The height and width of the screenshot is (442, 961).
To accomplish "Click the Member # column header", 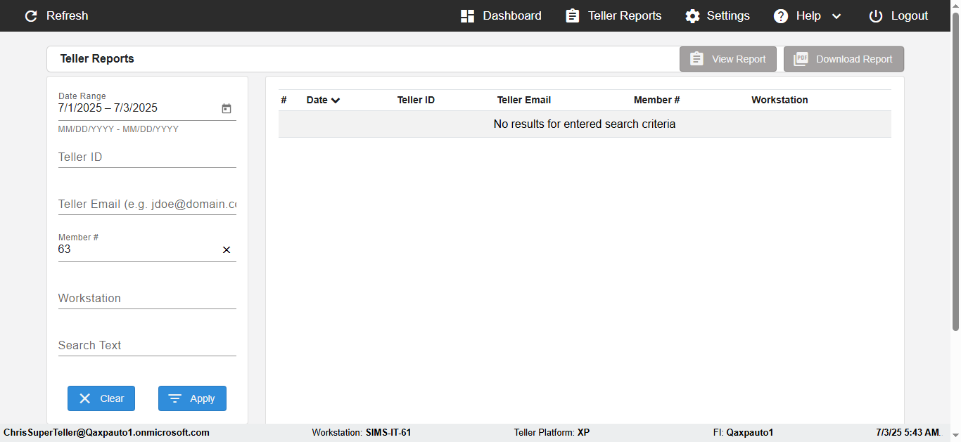I will (x=656, y=100).
